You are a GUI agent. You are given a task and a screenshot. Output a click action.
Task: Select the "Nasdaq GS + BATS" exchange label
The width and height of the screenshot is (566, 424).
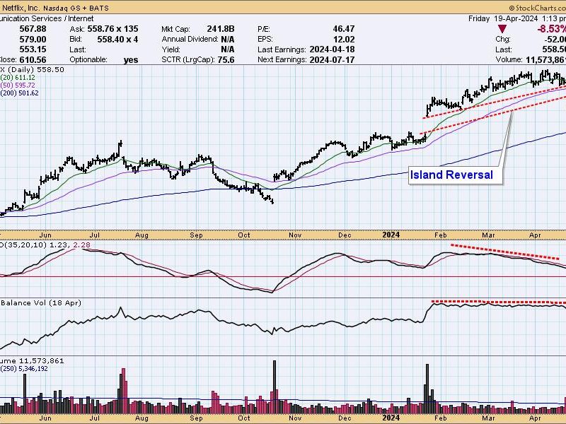click(76, 8)
